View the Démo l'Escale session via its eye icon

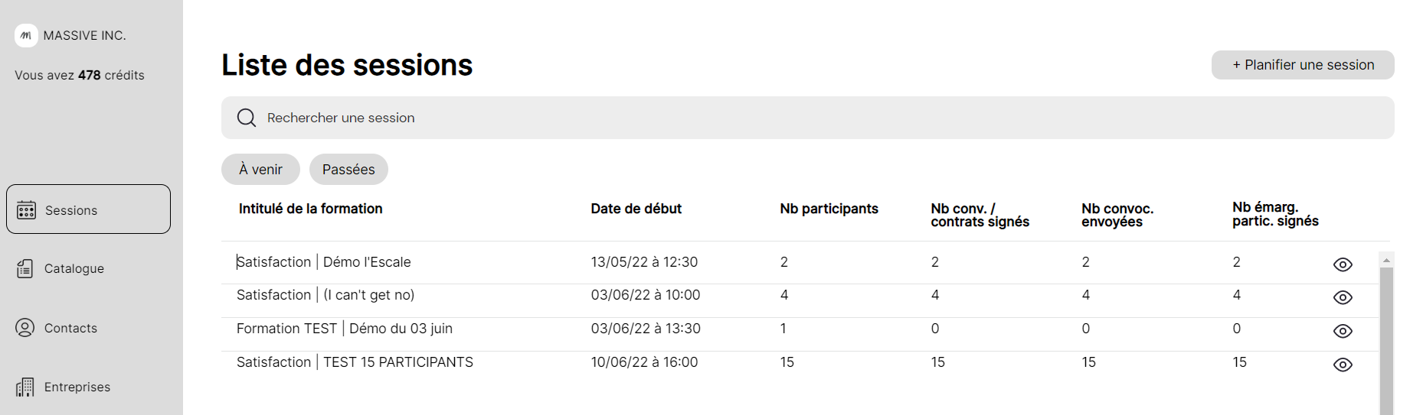point(1343,264)
